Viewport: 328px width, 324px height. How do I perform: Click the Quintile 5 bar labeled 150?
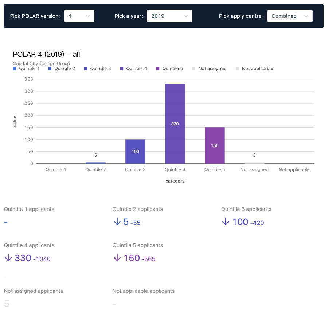(x=215, y=145)
